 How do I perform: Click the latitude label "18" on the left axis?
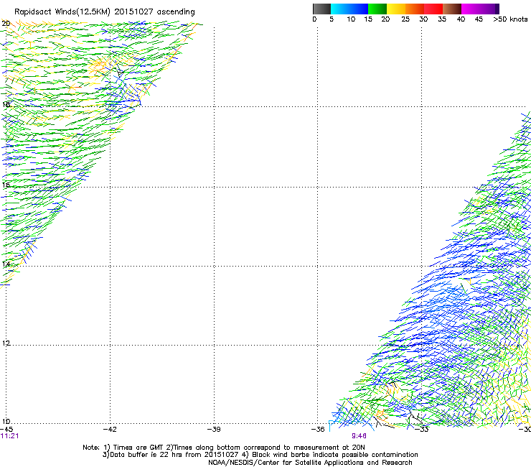click(x=6, y=104)
